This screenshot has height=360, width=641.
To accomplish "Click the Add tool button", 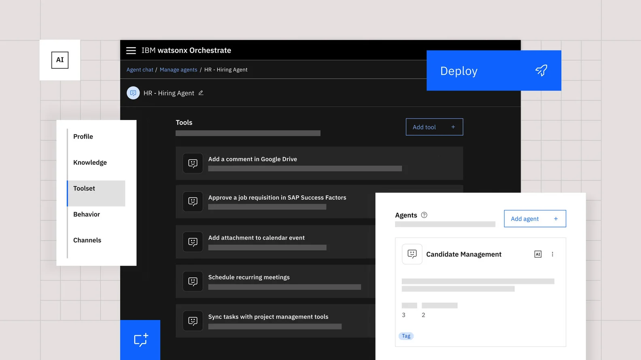I will click(x=434, y=127).
